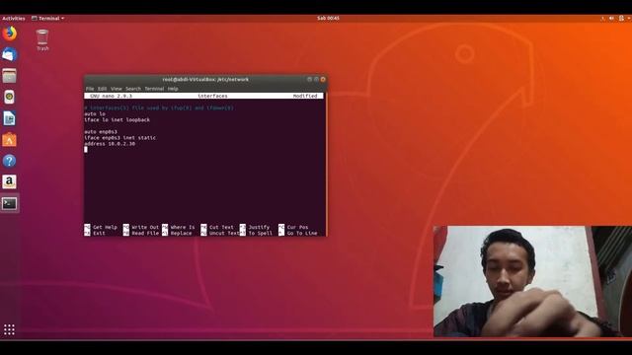Image resolution: width=632 pixels, height=355 pixels.
Task: Click the 'iface enp0s3 inet static' line
Action: click(x=119, y=138)
